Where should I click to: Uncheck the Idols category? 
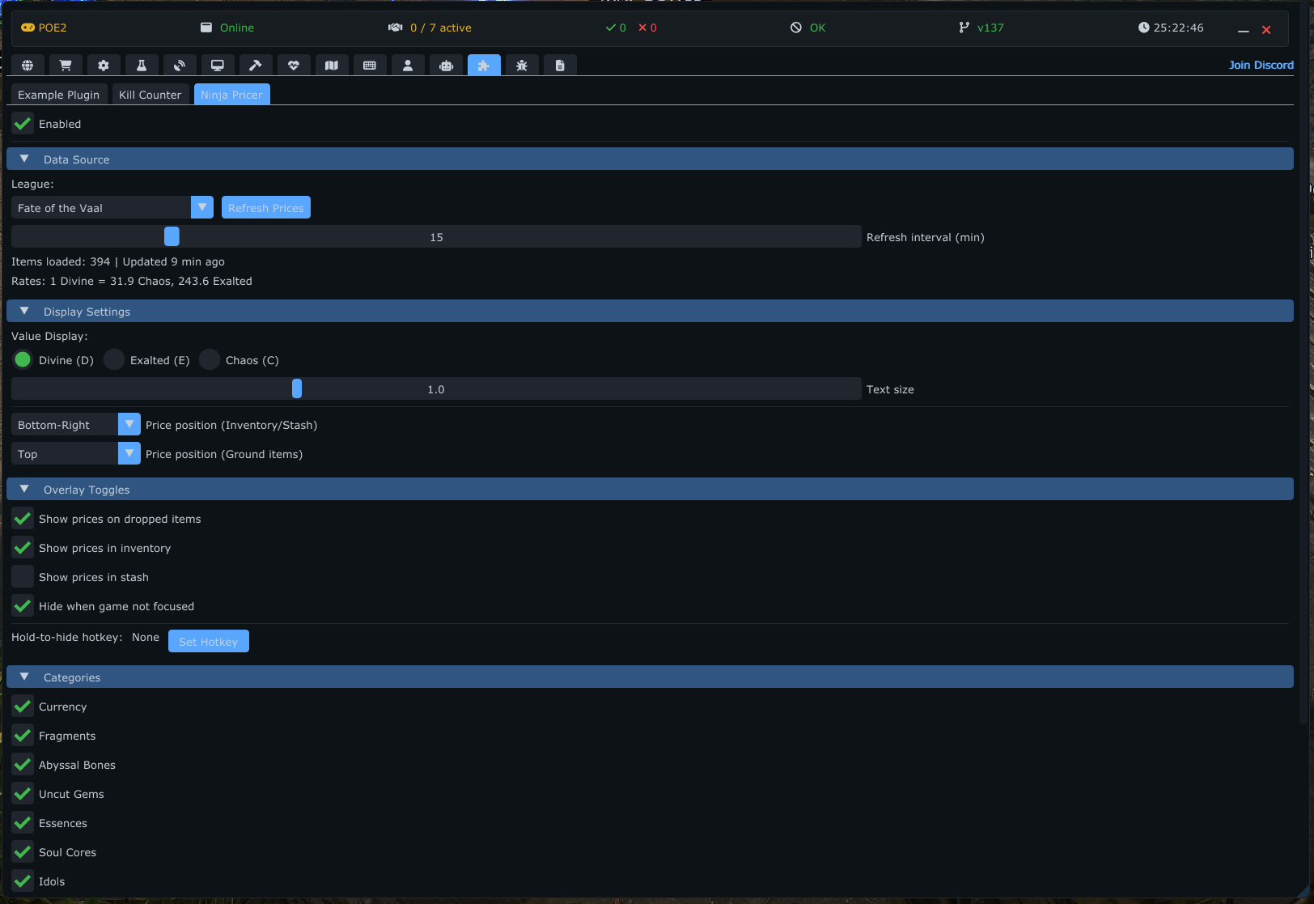pyautogui.click(x=23, y=881)
